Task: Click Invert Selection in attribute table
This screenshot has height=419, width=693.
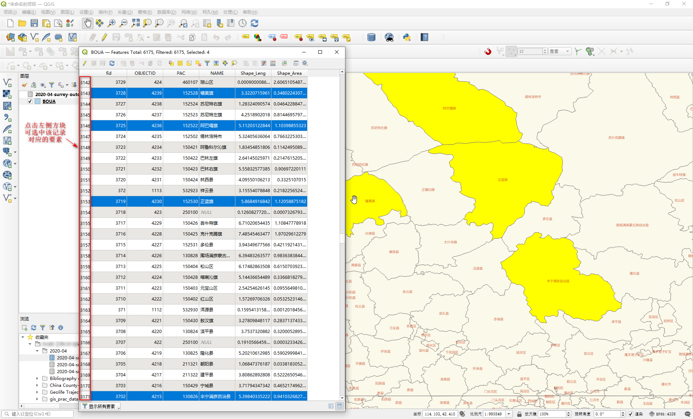Action: 189,63
